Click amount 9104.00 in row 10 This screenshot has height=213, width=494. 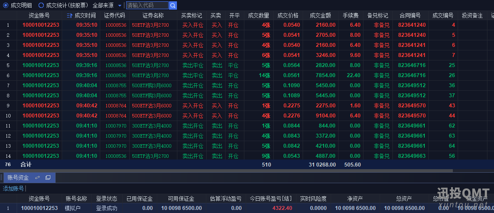click(x=326, y=116)
